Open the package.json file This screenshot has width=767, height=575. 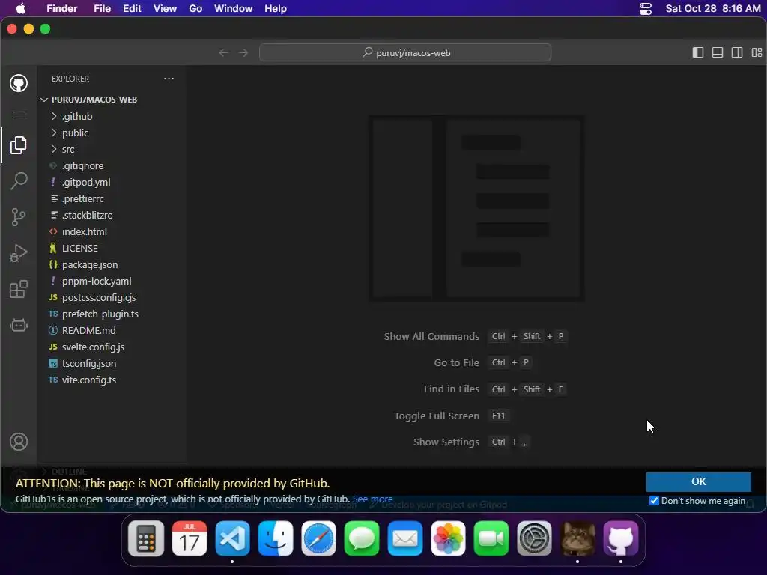pyautogui.click(x=111, y=264)
